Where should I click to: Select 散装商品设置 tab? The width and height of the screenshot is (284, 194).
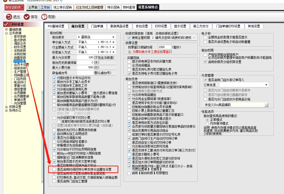[x=120, y=26]
